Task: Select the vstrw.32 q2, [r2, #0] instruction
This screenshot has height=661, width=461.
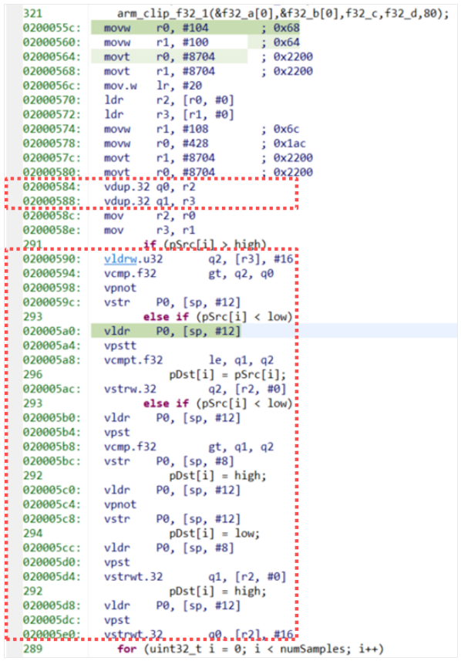Action: 195,389
